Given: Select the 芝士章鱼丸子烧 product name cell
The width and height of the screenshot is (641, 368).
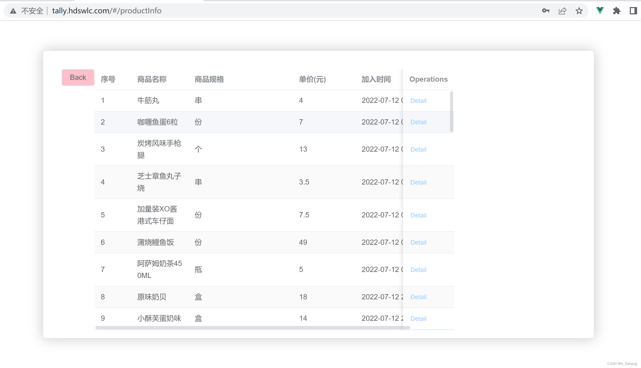Looking at the screenshot, I should 159,182.
